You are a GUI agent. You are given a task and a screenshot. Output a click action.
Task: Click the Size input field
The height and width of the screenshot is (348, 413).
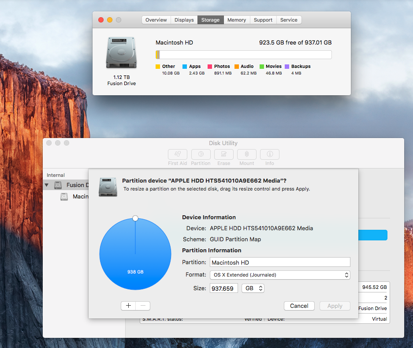(224, 288)
